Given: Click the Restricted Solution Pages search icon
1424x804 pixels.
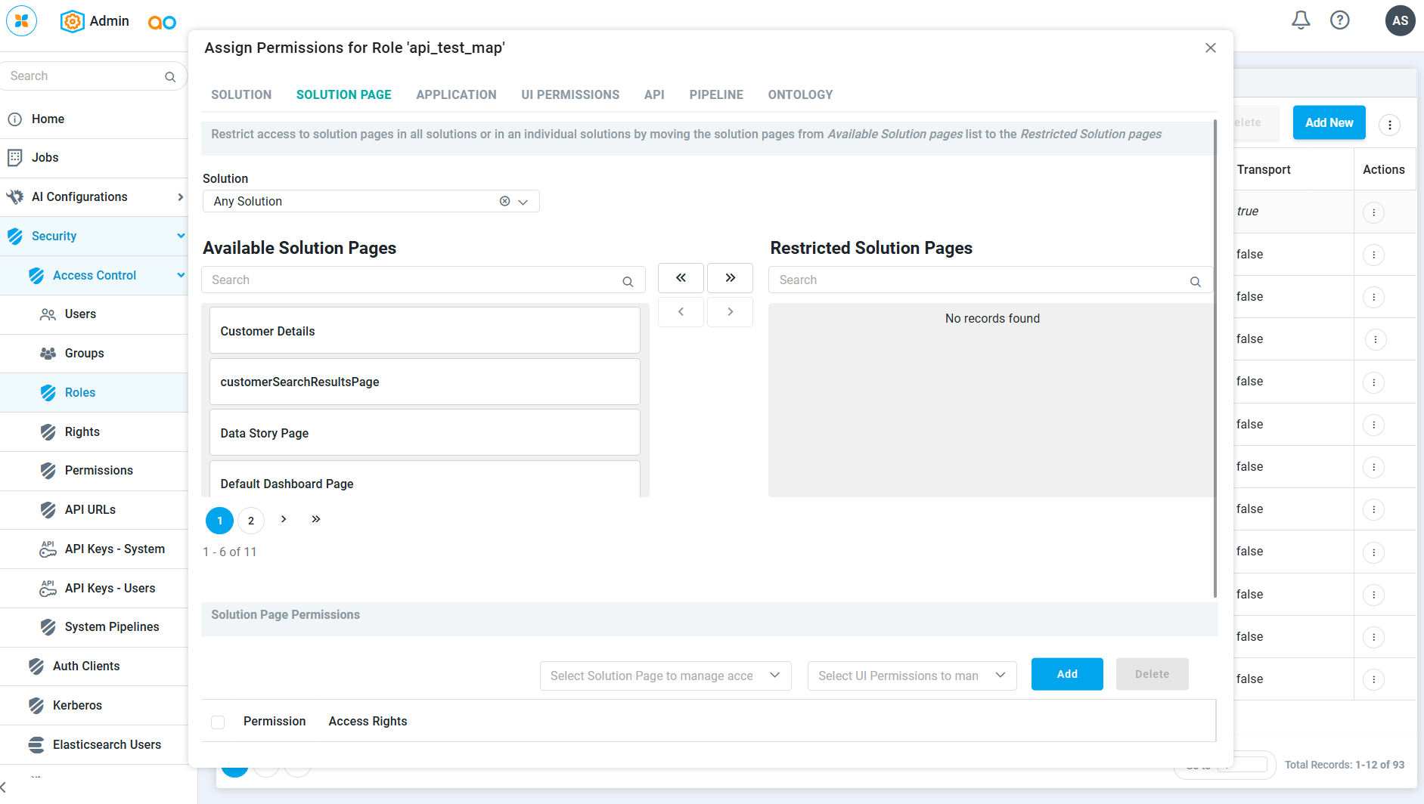Looking at the screenshot, I should [x=1196, y=281].
